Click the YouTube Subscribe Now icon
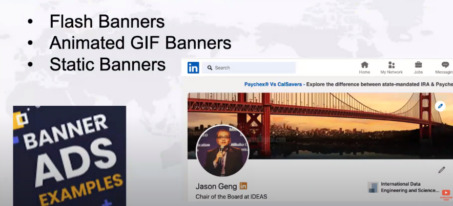The image size is (453, 206). pos(446,195)
